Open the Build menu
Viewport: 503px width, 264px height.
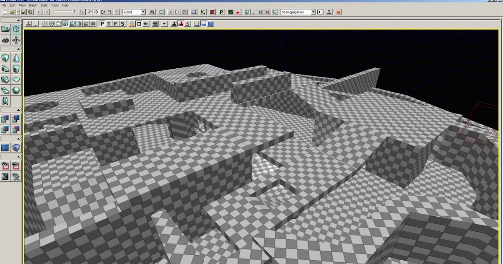(x=43, y=5)
